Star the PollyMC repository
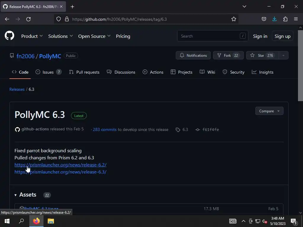This screenshot has height=227, width=303. [x=262, y=55]
